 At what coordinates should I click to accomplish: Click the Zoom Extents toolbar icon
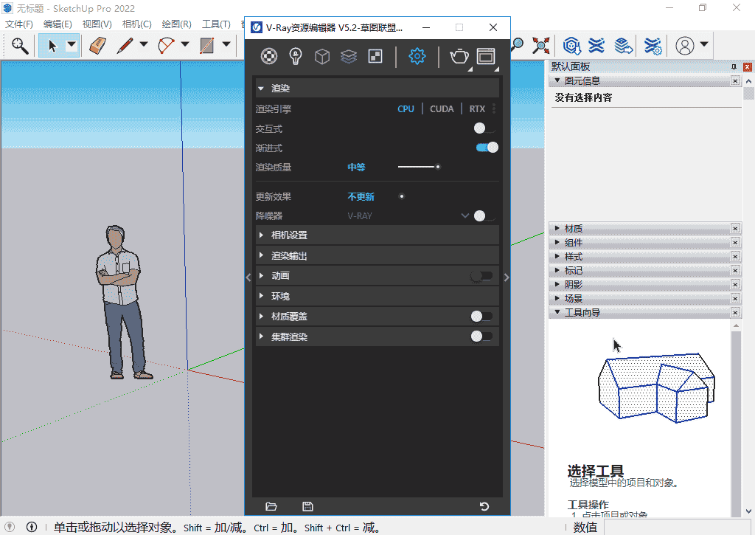point(541,46)
